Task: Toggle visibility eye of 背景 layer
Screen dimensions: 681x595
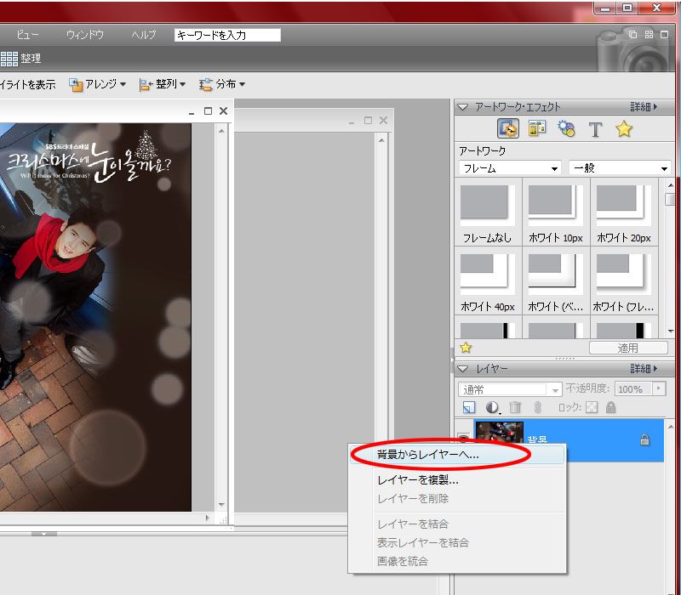Action: pos(464,437)
